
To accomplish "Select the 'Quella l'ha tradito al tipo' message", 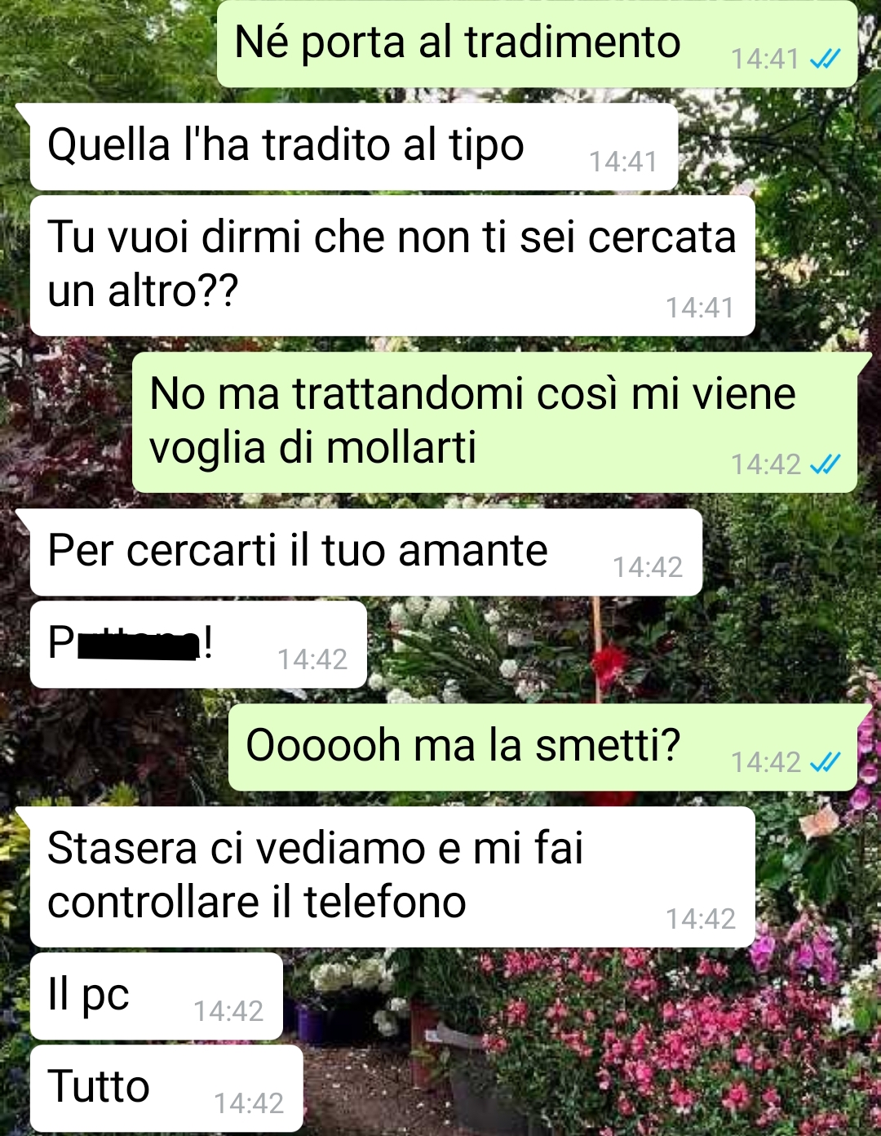I will (x=354, y=147).
